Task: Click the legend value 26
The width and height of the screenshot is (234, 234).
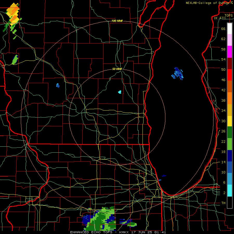Action: tap(223, 131)
